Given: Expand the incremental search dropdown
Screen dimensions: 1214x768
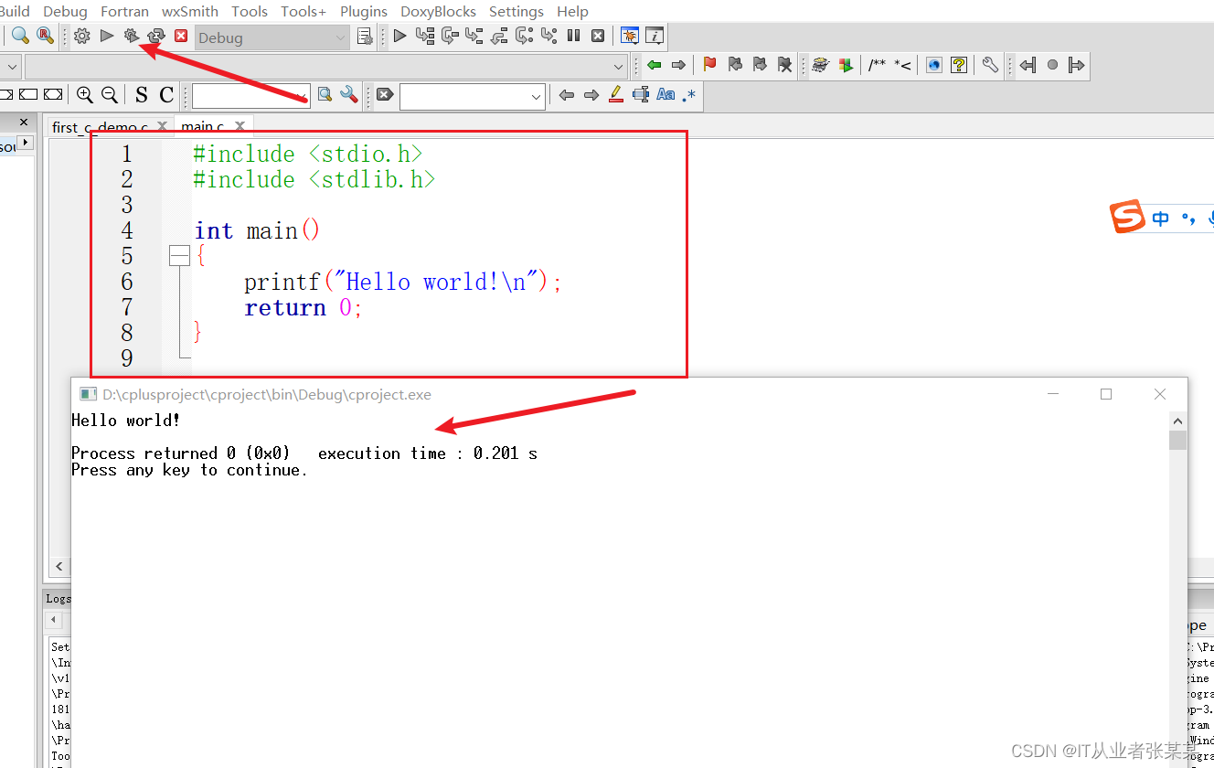Looking at the screenshot, I should click(537, 96).
